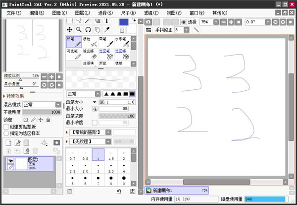Enable 创建剪贴蒙版 clipping mask checkbox

tap(6, 127)
